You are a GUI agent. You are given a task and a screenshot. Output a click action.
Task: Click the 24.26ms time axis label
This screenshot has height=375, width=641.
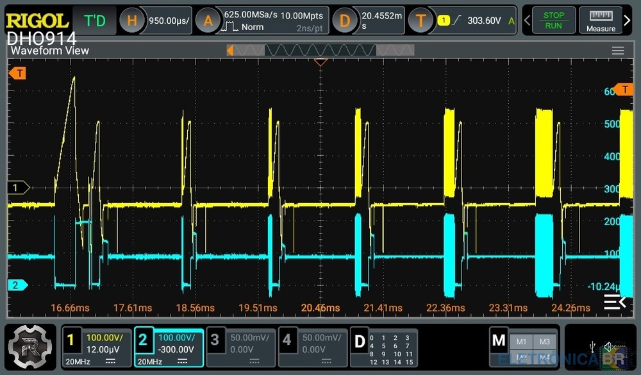[570, 308]
